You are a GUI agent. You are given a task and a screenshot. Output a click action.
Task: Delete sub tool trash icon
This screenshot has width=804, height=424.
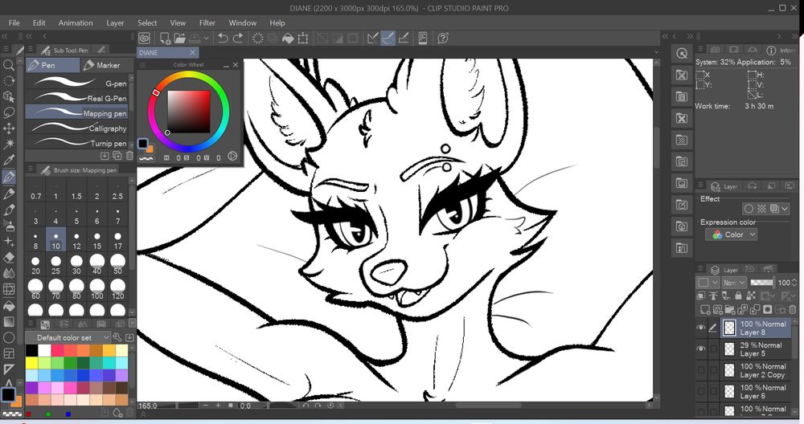tap(129, 156)
